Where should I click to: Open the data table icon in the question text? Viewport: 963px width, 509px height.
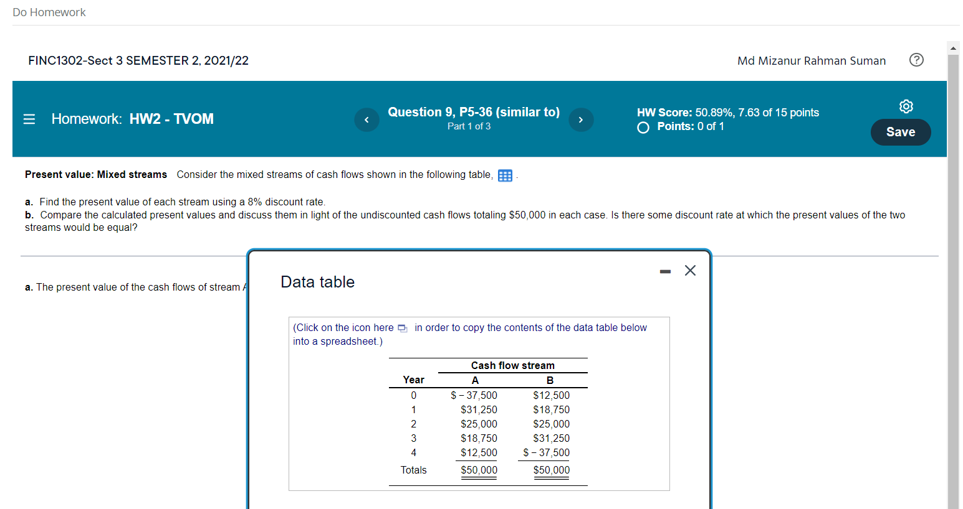tap(504, 175)
